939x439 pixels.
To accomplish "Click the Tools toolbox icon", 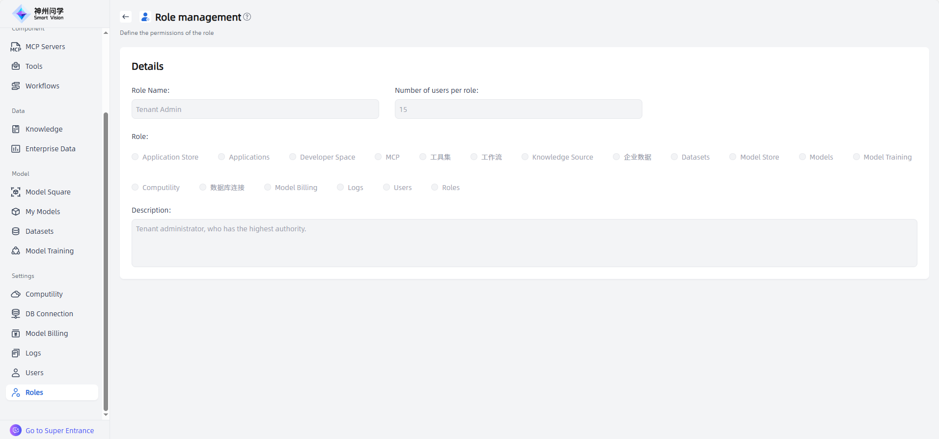I will tap(16, 66).
